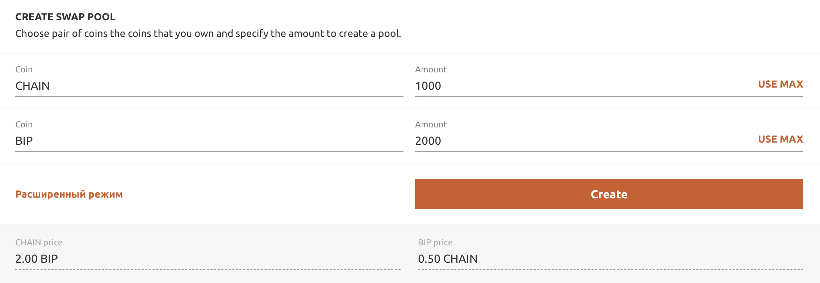Click the Amount label above 2000
Viewport: 820px width, 283px height.
431,124
